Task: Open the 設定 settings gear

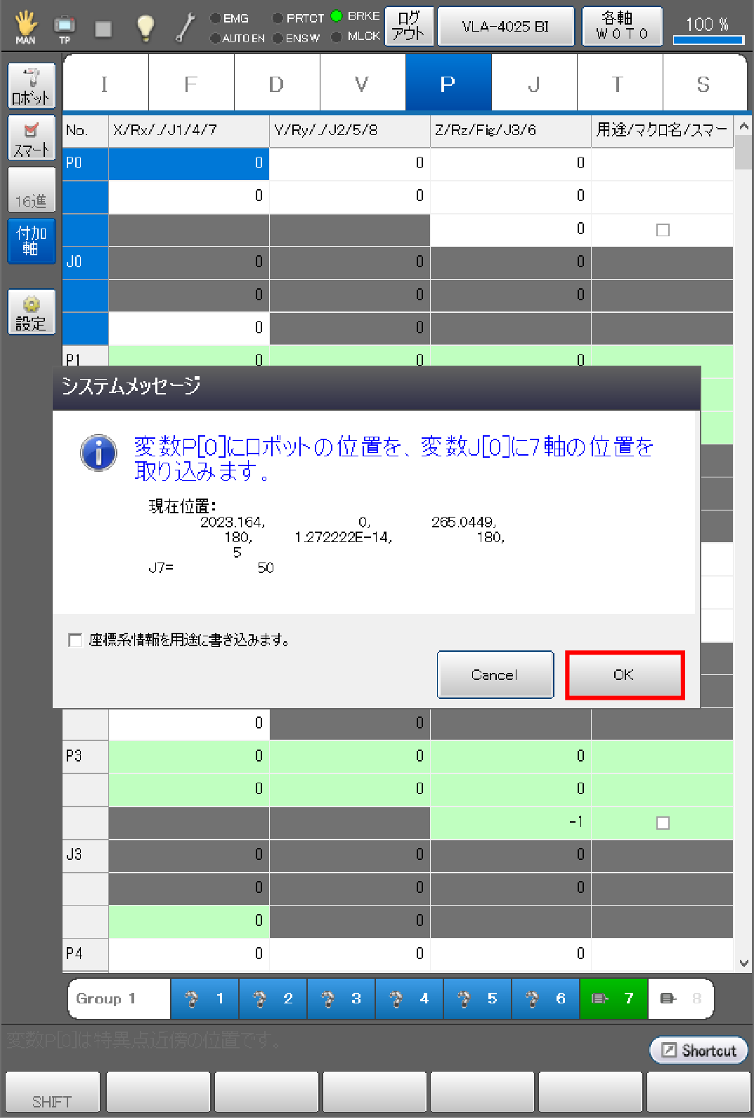Action: pyautogui.click(x=31, y=312)
